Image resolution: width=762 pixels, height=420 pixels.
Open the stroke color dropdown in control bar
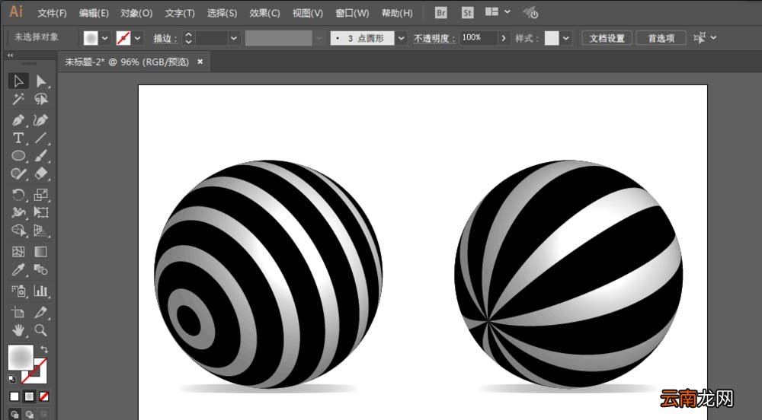pos(138,38)
